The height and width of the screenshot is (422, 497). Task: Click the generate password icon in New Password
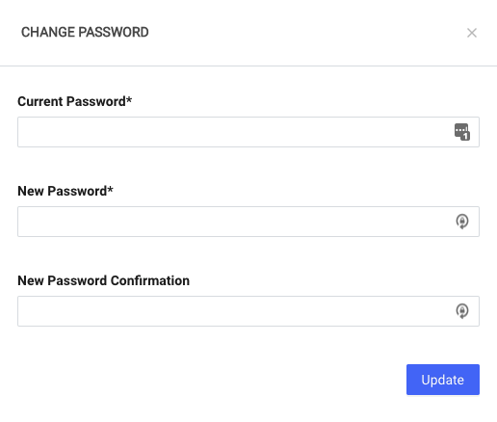pyautogui.click(x=462, y=222)
